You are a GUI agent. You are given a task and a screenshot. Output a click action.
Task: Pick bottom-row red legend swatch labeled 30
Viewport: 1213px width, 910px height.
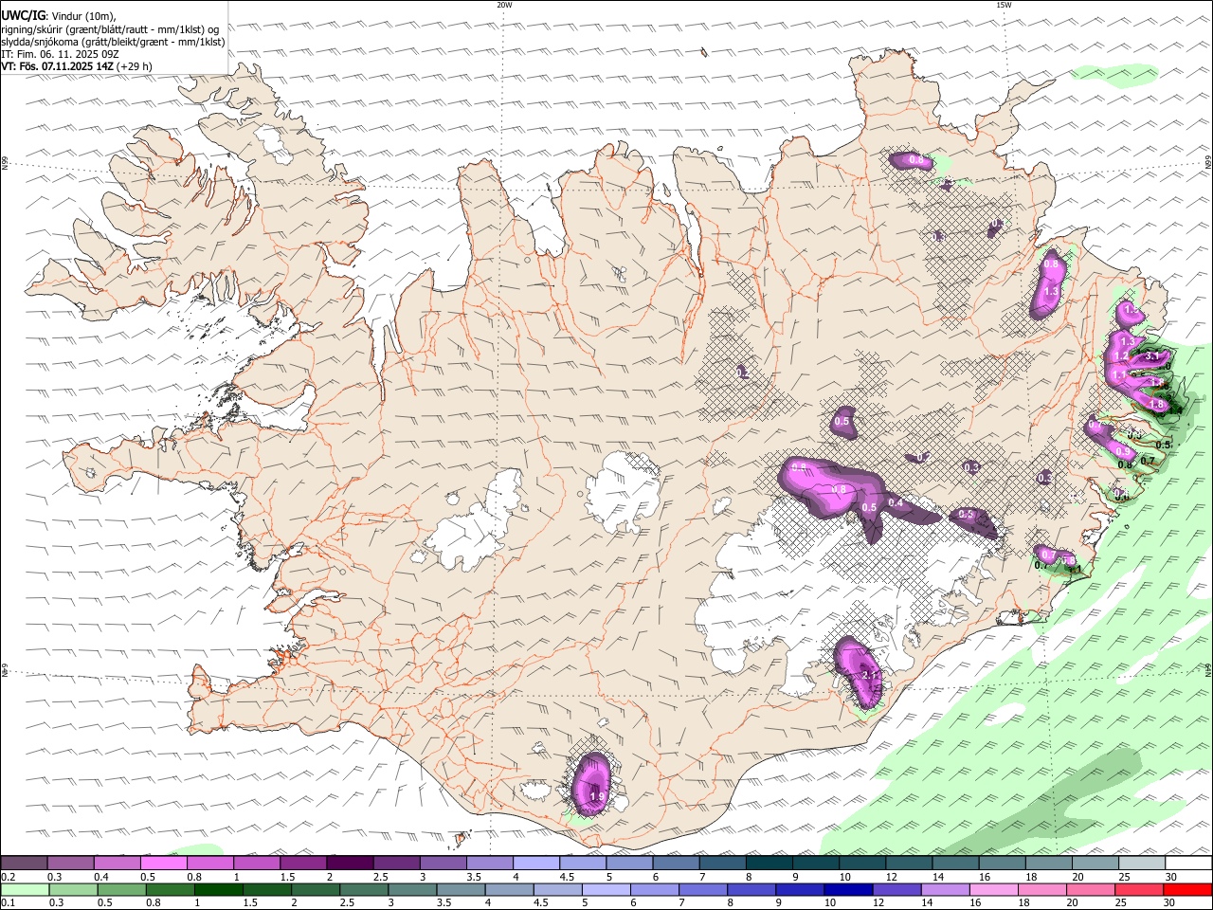(x=1186, y=890)
